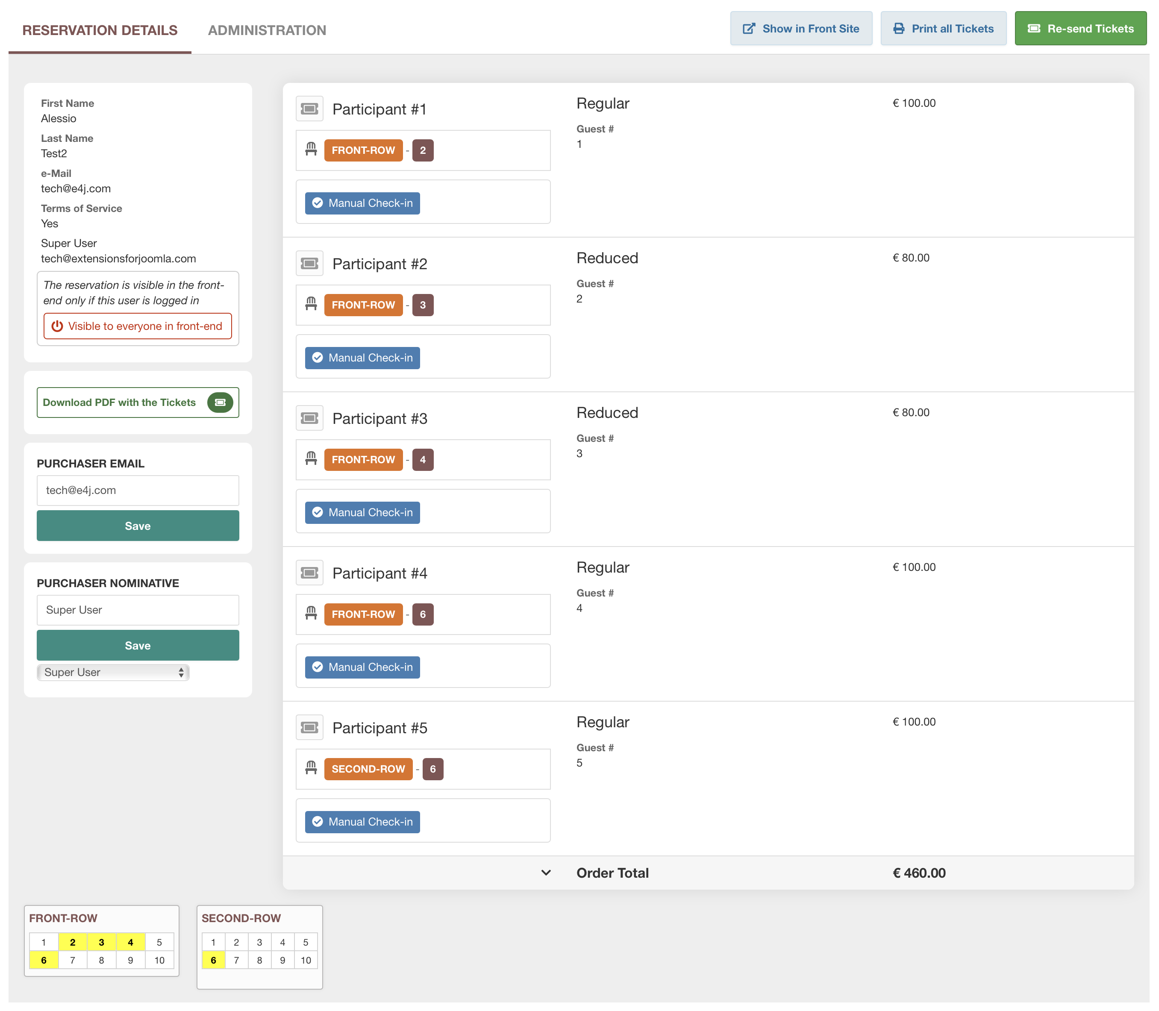Click the seat chair icon for Participant #2

pos(311,304)
